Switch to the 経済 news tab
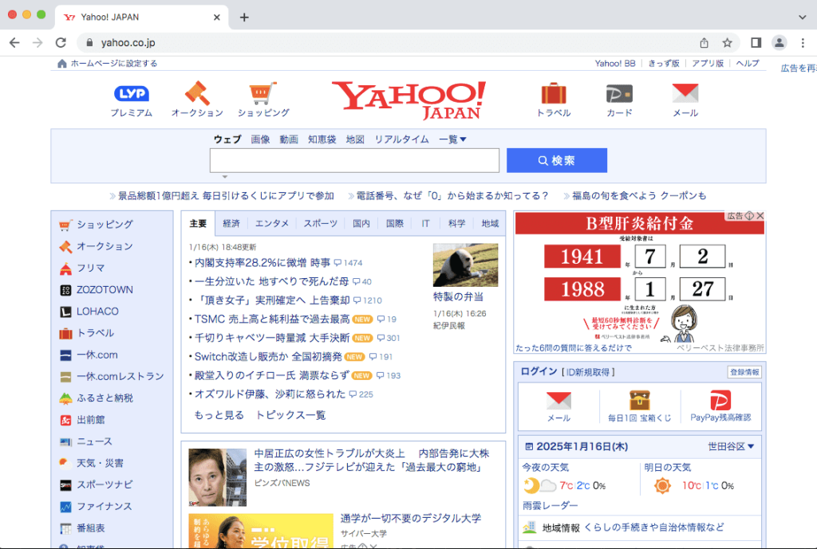817x549 pixels. tap(231, 223)
